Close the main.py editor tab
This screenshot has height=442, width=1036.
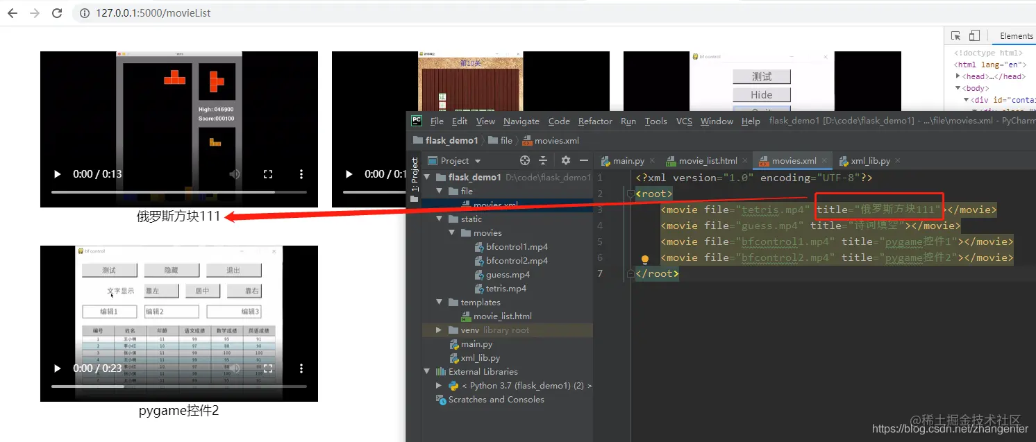point(651,160)
